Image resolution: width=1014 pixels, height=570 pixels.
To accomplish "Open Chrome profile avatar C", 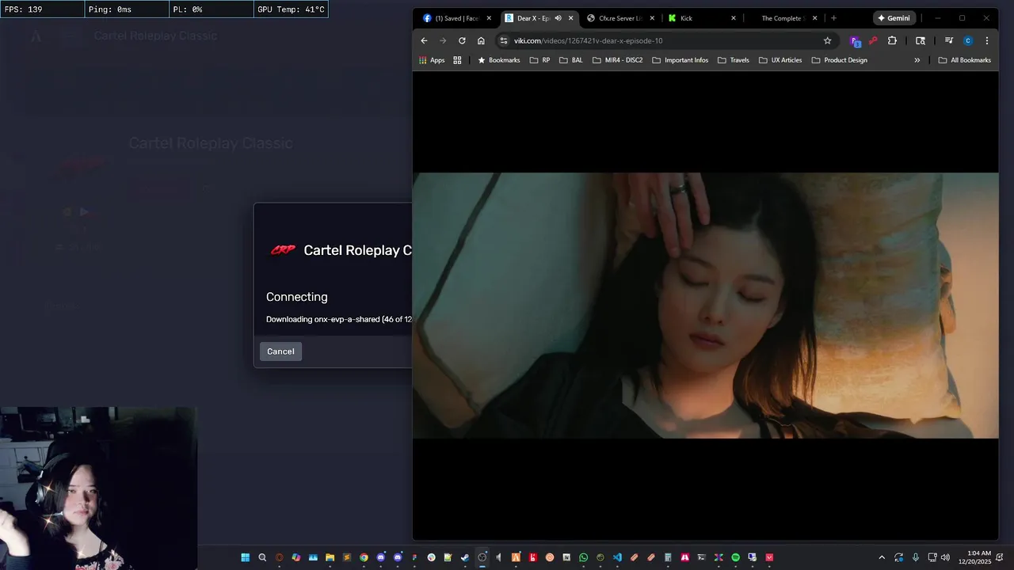I will (x=968, y=40).
